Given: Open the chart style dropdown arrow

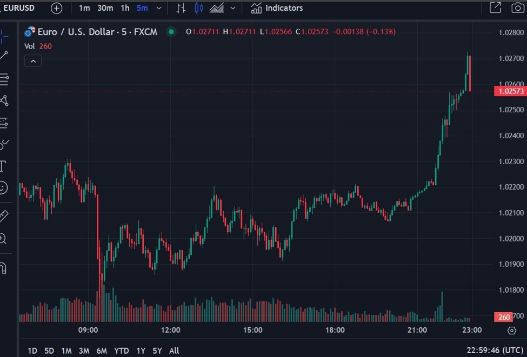Looking at the screenshot, I should pos(233,8).
